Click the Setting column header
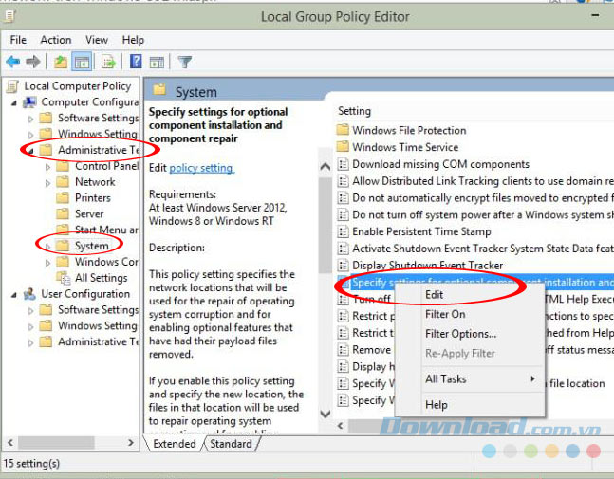The image size is (614, 479). 354,111
